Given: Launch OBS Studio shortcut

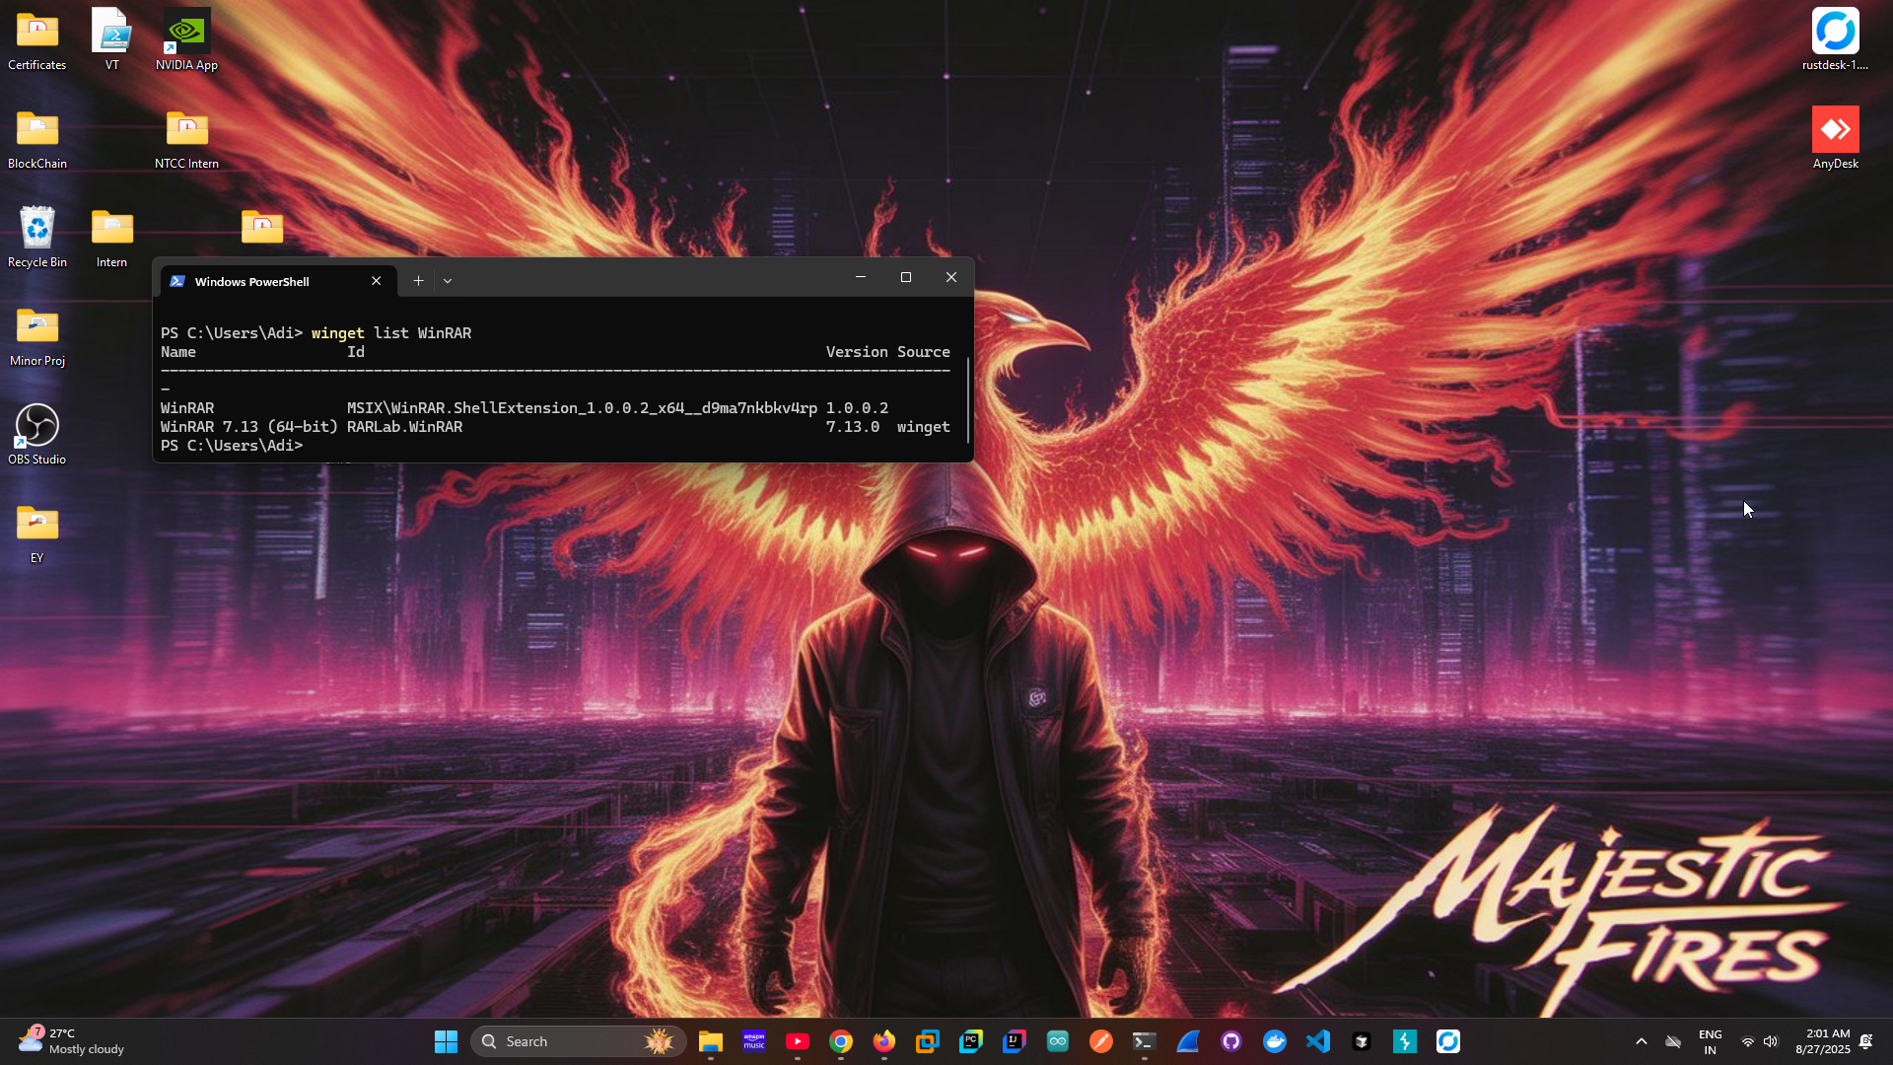Looking at the screenshot, I should coord(37,435).
